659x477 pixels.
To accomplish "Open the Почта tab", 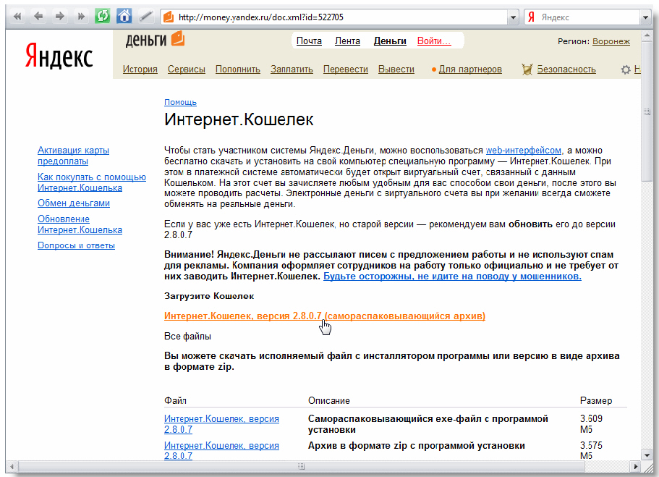I will tap(309, 41).
